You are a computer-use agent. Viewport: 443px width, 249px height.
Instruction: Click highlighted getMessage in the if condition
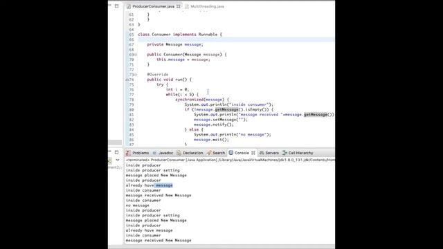(226, 109)
